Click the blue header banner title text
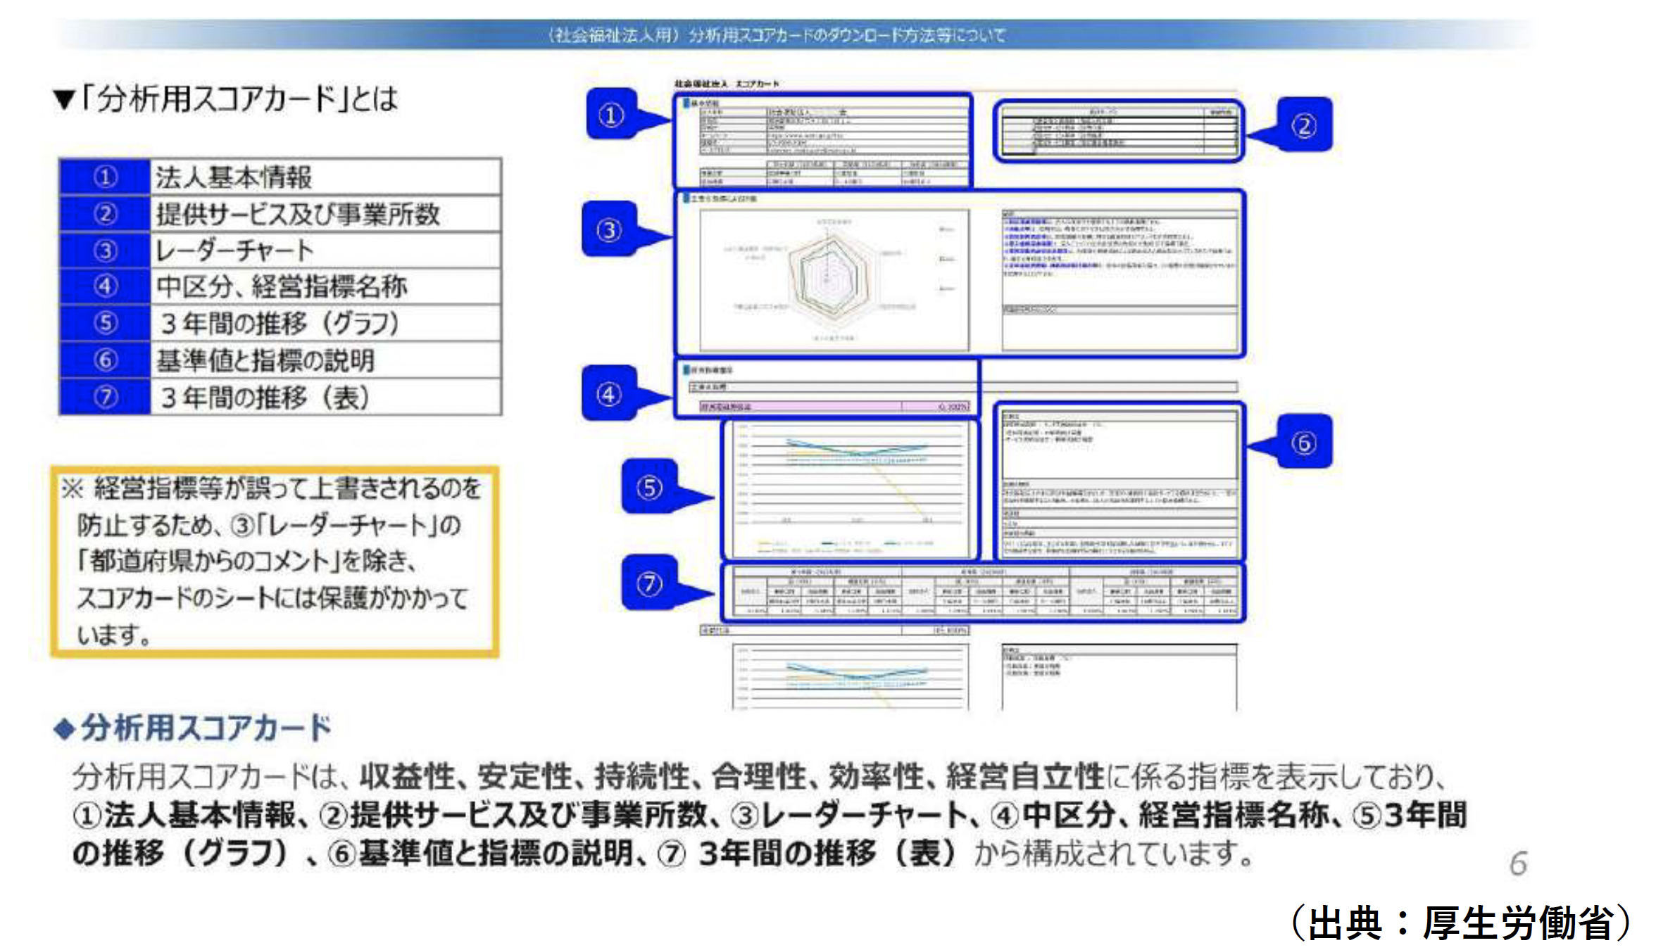 click(x=777, y=34)
